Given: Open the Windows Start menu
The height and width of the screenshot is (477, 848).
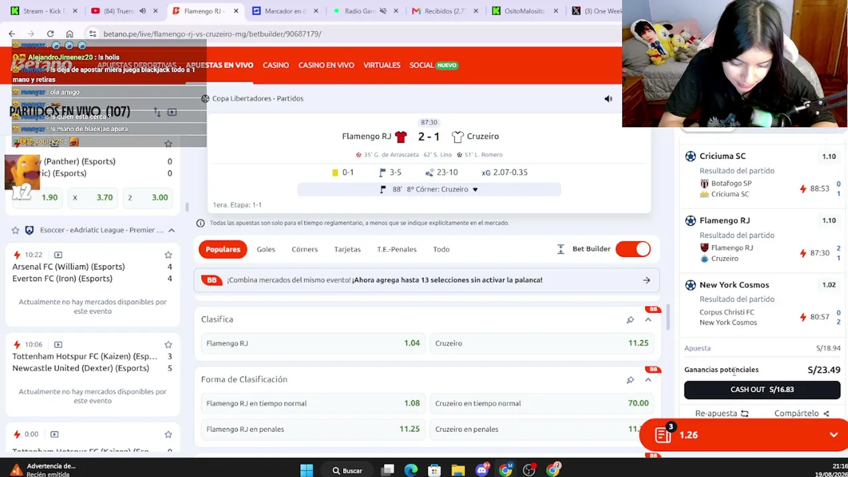Looking at the screenshot, I should click(307, 470).
